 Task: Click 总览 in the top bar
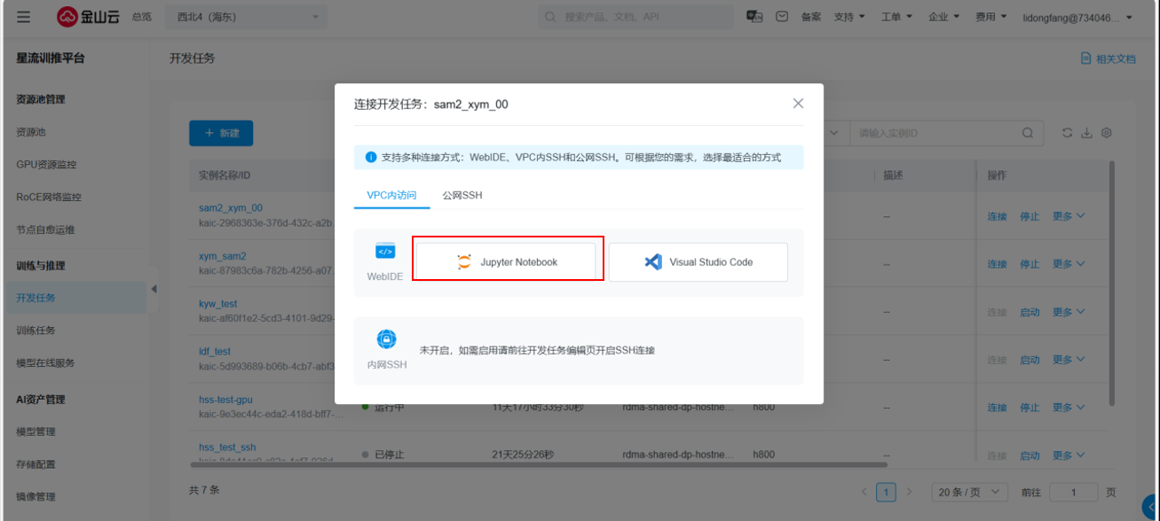(x=141, y=17)
